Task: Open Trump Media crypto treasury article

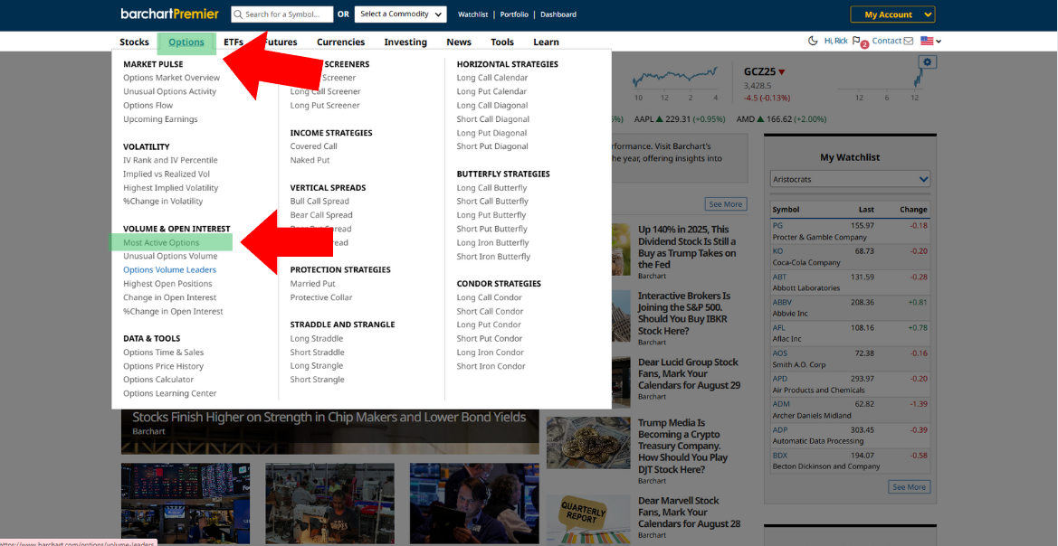Action: [x=682, y=447]
